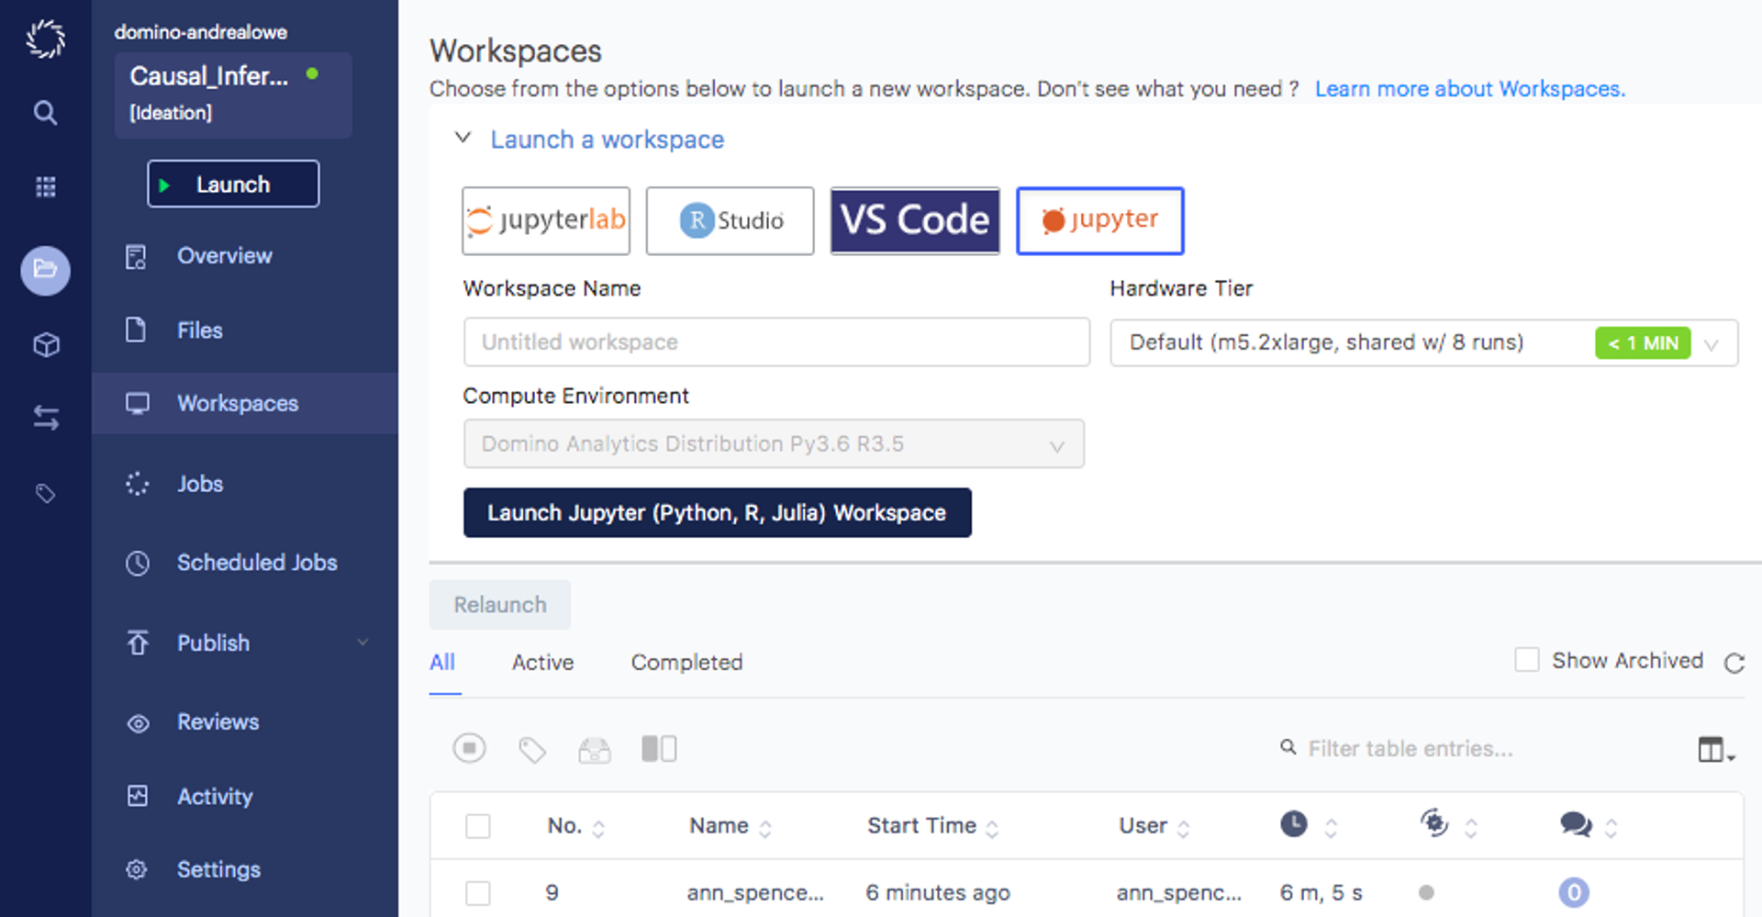The height and width of the screenshot is (917, 1762).
Task: Check the header select-all checkbox
Action: click(x=478, y=825)
